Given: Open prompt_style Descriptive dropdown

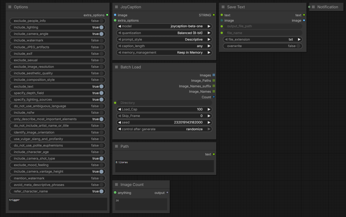Looking at the screenshot, I should click(x=164, y=39).
